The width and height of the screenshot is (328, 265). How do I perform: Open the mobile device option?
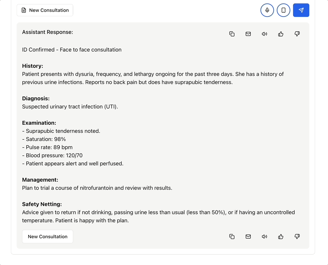pyautogui.click(x=284, y=10)
